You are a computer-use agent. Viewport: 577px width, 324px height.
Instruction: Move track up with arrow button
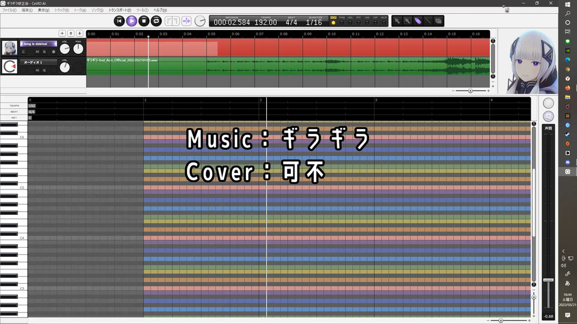[71, 33]
